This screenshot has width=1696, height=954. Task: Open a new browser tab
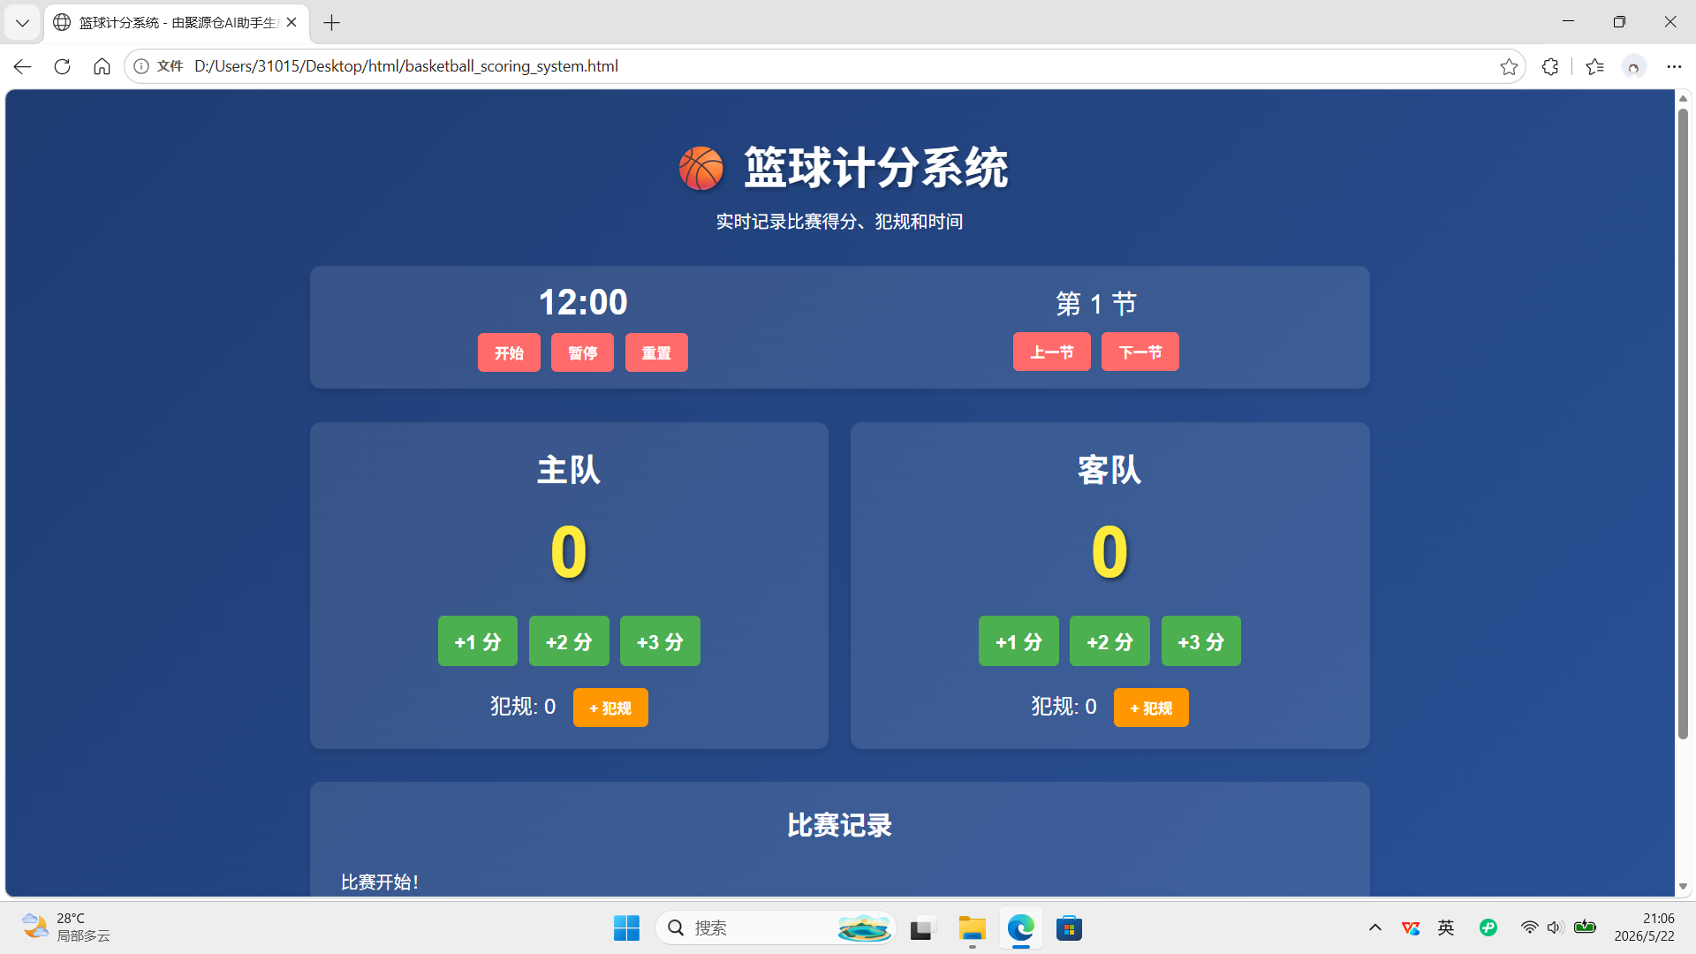pos(331,23)
